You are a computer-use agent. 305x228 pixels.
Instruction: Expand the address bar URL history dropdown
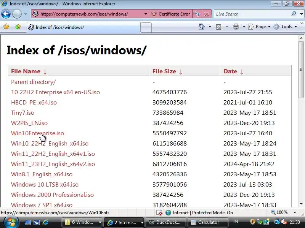tap(146, 14)
